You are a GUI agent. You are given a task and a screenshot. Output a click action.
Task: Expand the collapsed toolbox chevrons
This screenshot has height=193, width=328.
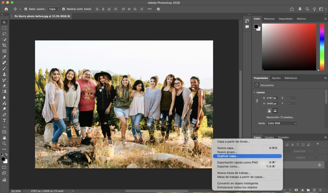click(x=2, y=14)
